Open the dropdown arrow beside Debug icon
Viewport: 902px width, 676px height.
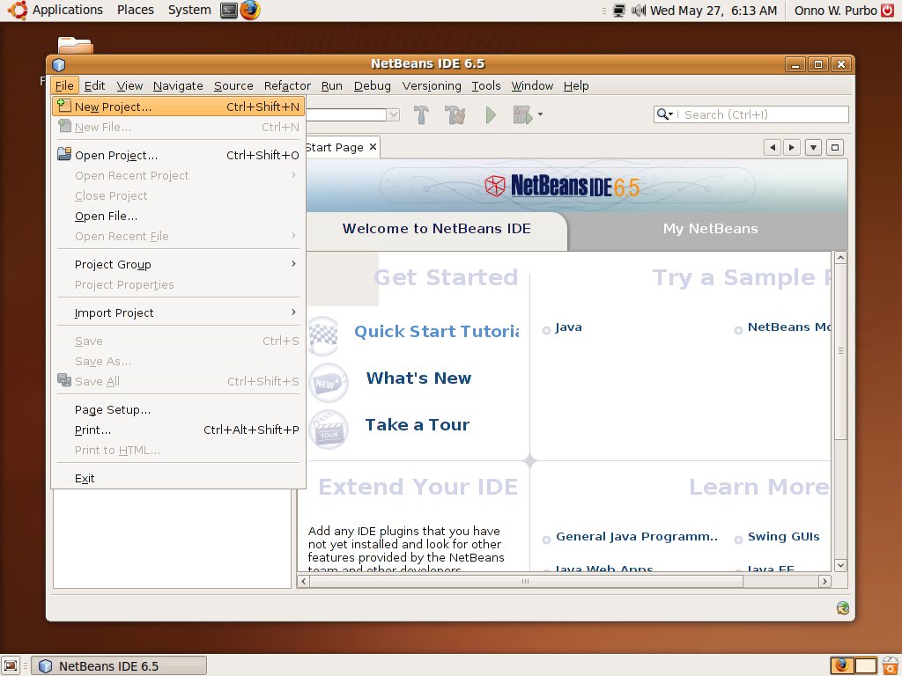click(540, 114)
